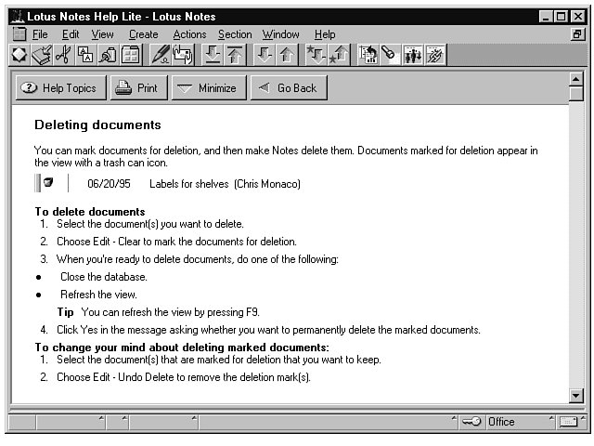Open the Actions menu
Image resolution: width=594 pixels, height=446 pixels.
(x=189, y=34)
